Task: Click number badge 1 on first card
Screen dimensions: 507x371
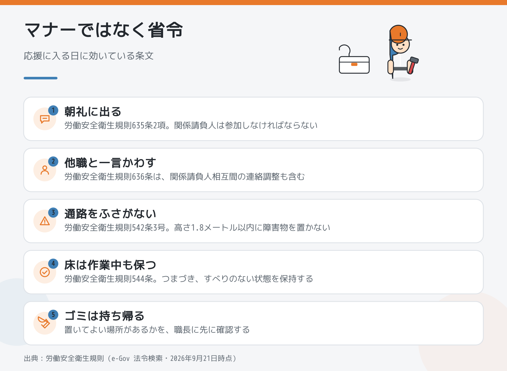Action: (x=53, y=110)
